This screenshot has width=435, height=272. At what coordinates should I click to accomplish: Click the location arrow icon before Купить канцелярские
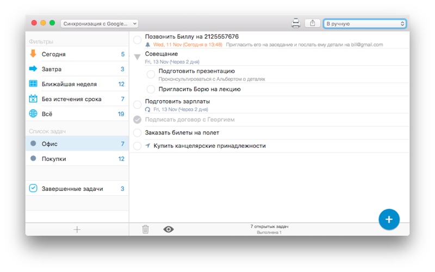click(148, 146)
